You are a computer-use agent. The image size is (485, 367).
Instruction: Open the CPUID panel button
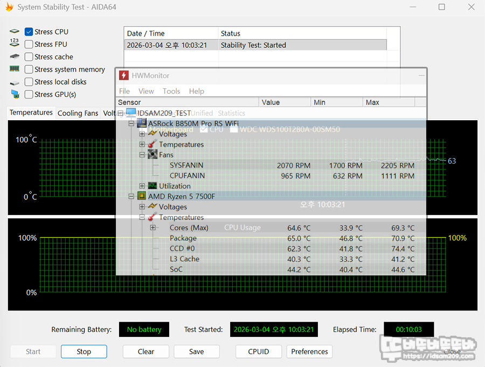coord(259,351)
